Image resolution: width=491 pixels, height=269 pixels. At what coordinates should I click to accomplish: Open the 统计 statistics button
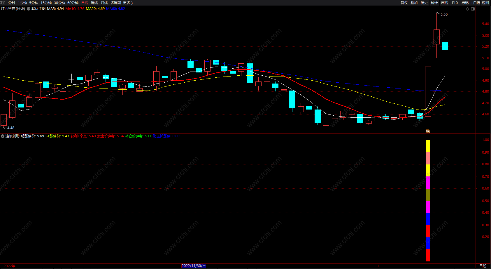(434, 3)
